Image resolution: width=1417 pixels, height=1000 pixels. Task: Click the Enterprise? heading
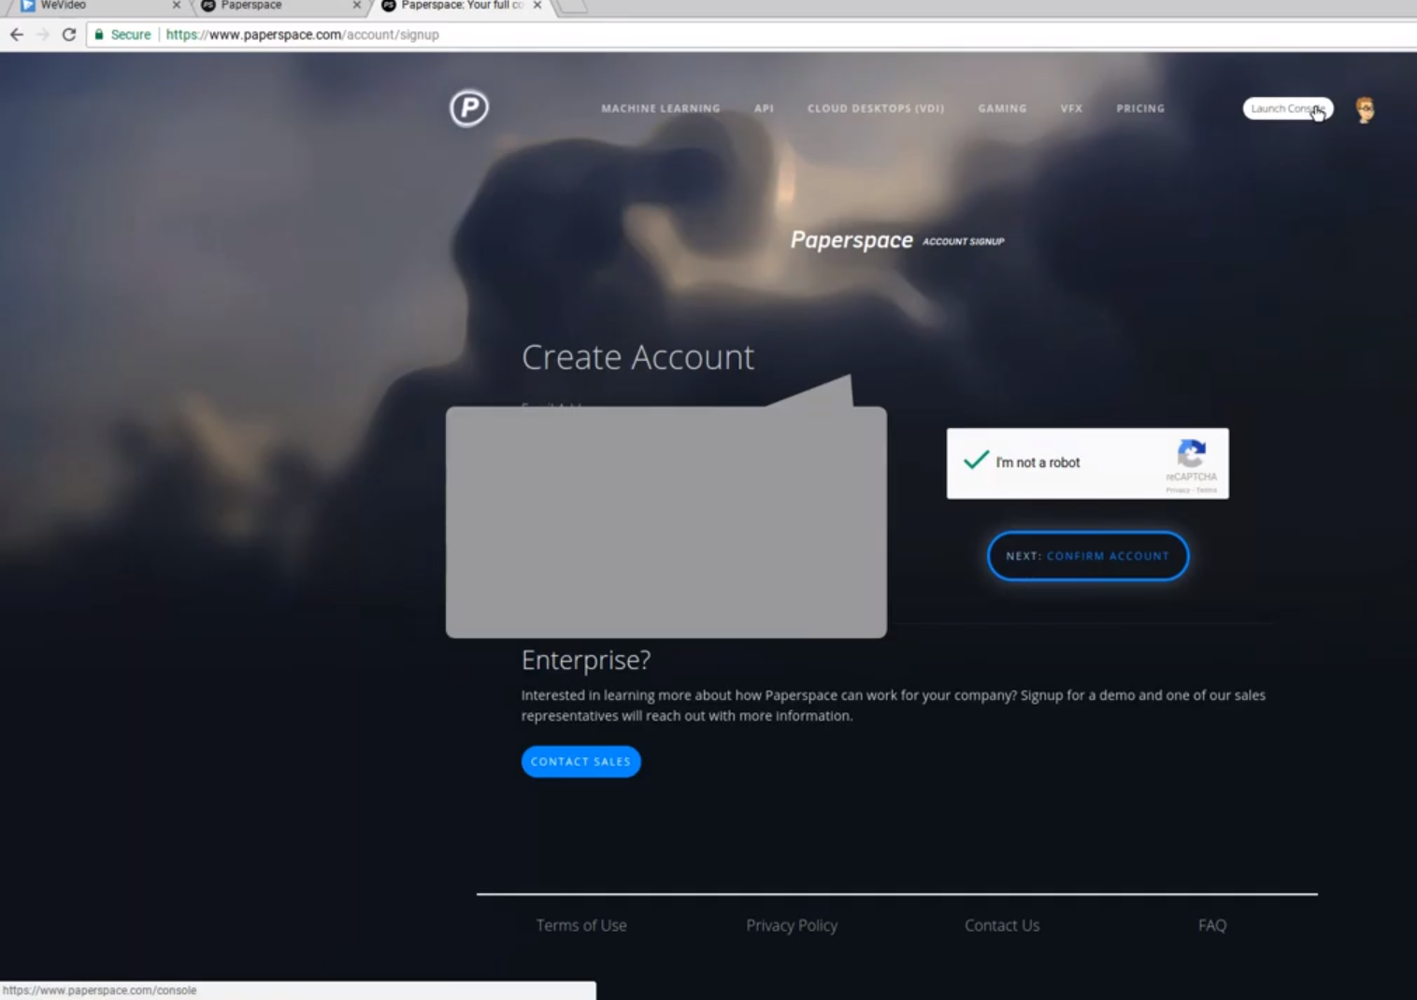pos(586,660)
